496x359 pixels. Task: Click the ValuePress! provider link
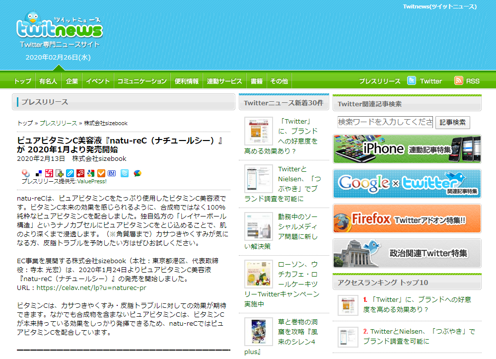pos(92,182)
